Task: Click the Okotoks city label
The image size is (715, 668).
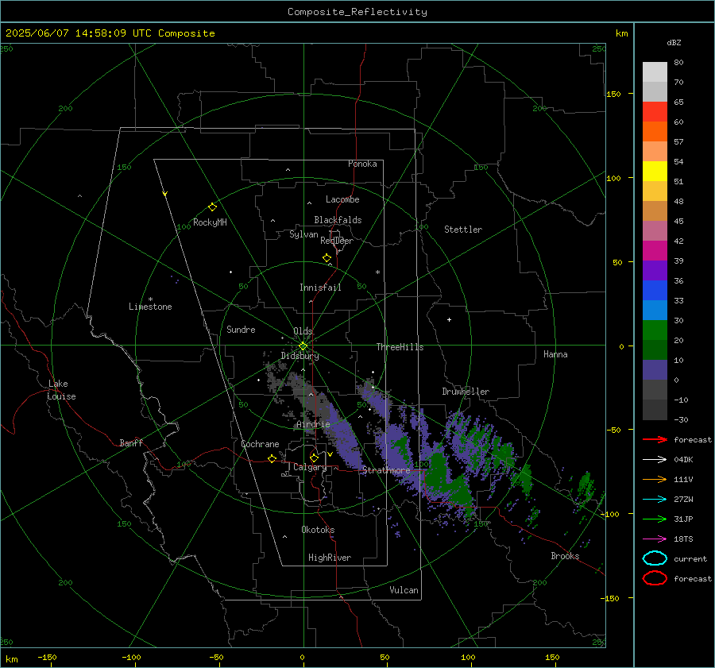Action: click(x=318, y=530)
